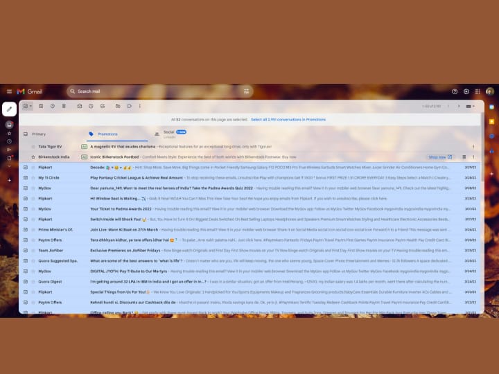The image size is (499, 374).
Task: Open the Google apps grid
Action: click(x=478, y=91)
